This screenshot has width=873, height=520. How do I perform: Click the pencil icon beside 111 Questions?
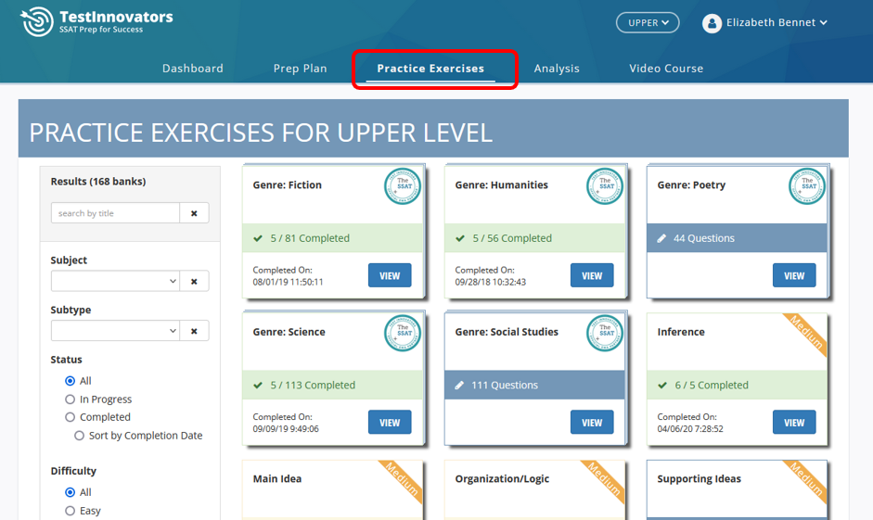click(459, 385)
